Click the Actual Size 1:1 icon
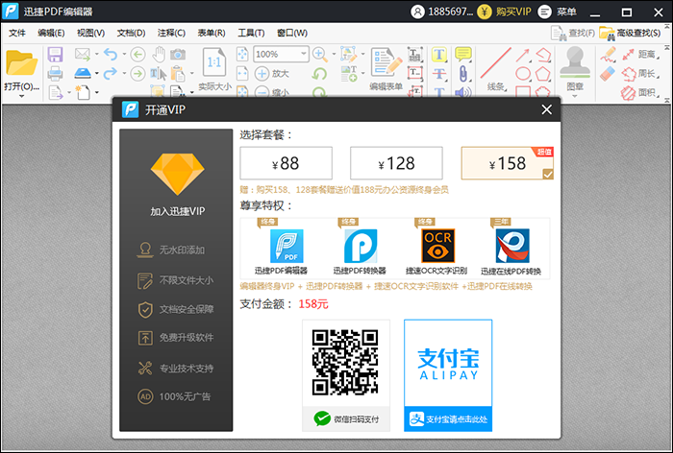This screenshot has width=673, height=453. point(214,62)
